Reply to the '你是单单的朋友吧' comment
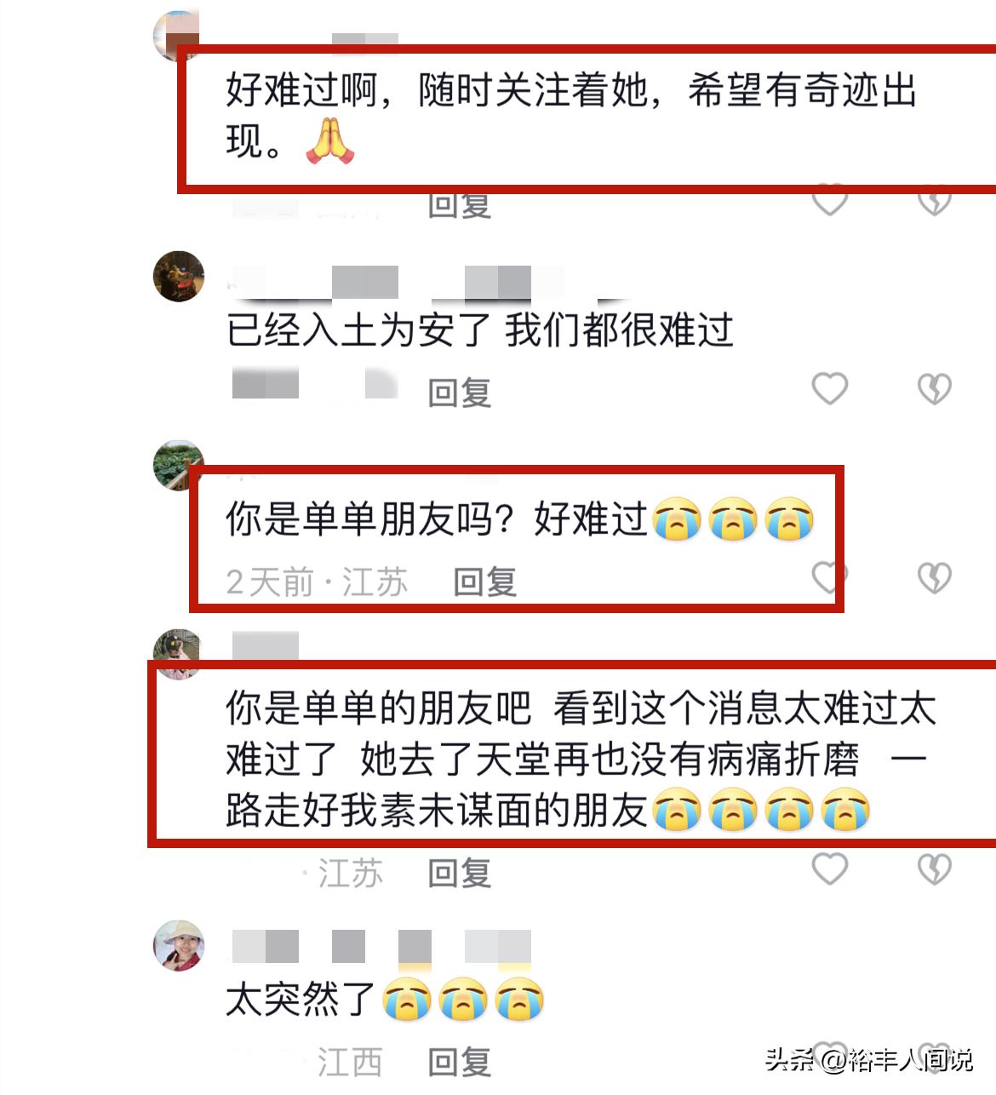This screenshot has height=1095, width=996. pos(460,873)
